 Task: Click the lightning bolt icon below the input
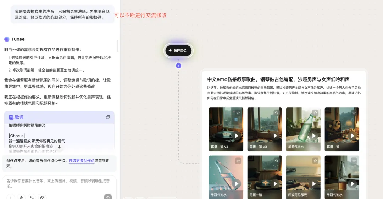[21, 197]
